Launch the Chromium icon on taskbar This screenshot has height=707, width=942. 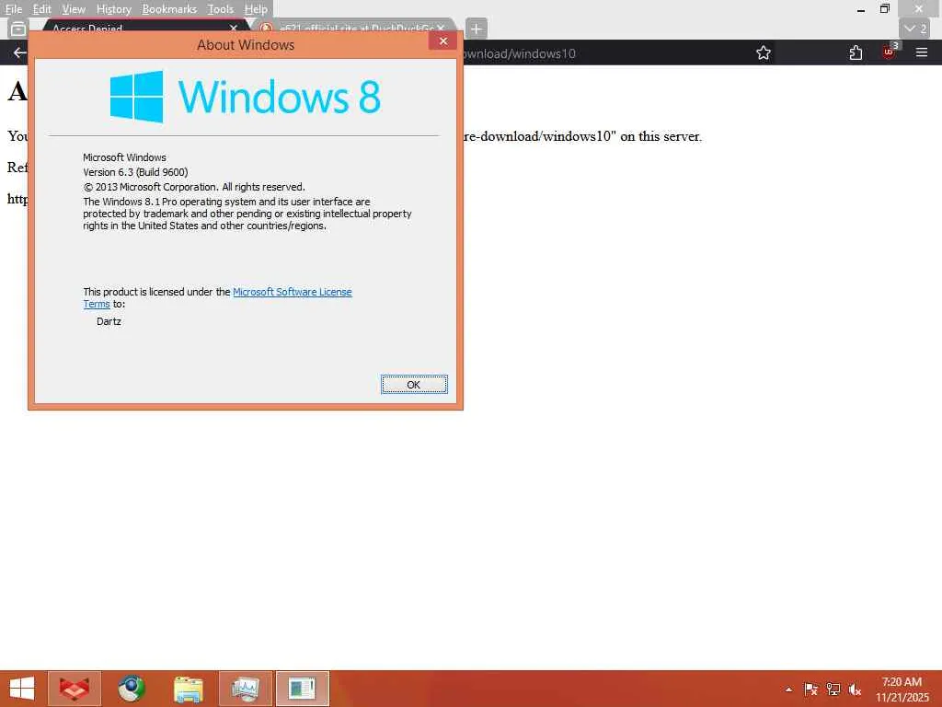point(131,689)
